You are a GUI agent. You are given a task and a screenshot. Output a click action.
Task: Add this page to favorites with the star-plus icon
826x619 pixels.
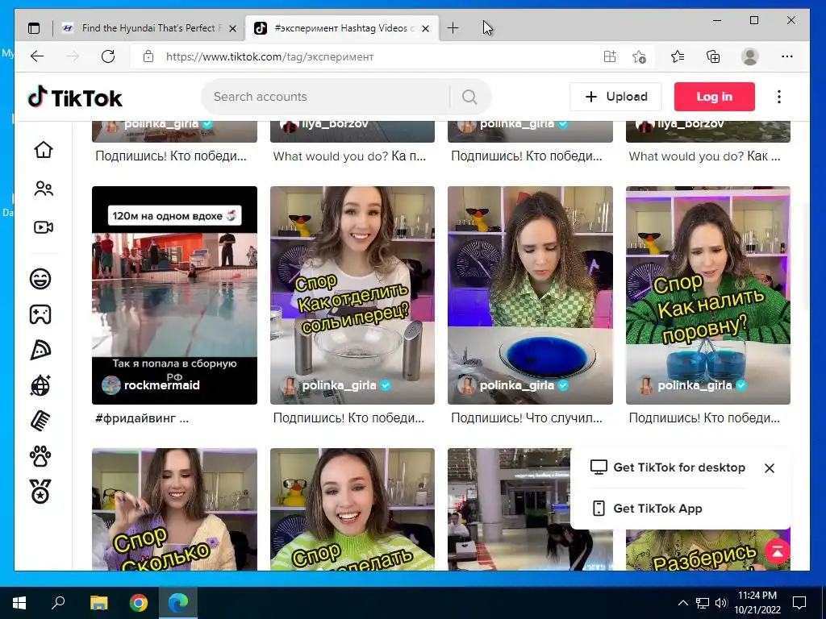coord(639,56)
